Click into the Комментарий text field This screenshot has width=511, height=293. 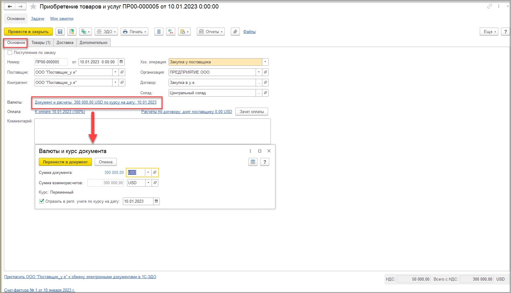click(152, 131)
